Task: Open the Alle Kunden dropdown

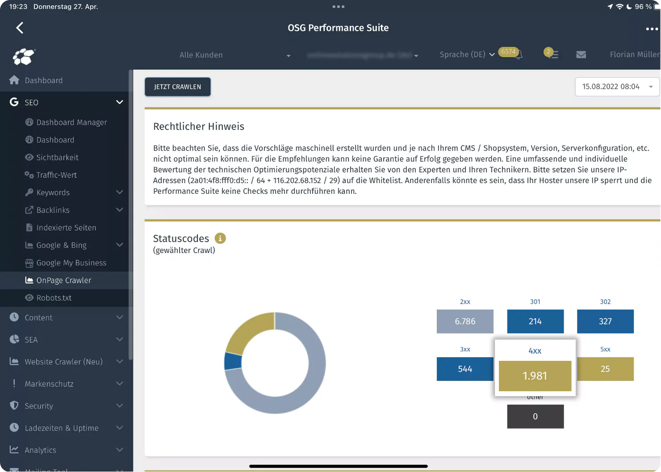Action: click(x=234, y=55)
